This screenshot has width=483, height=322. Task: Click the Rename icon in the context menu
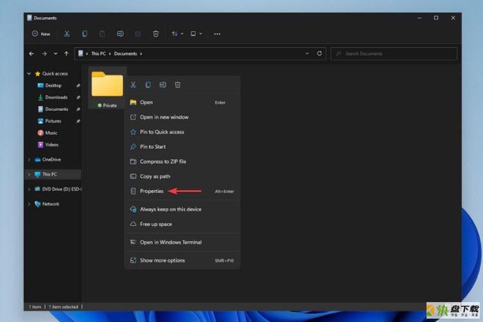163,85
